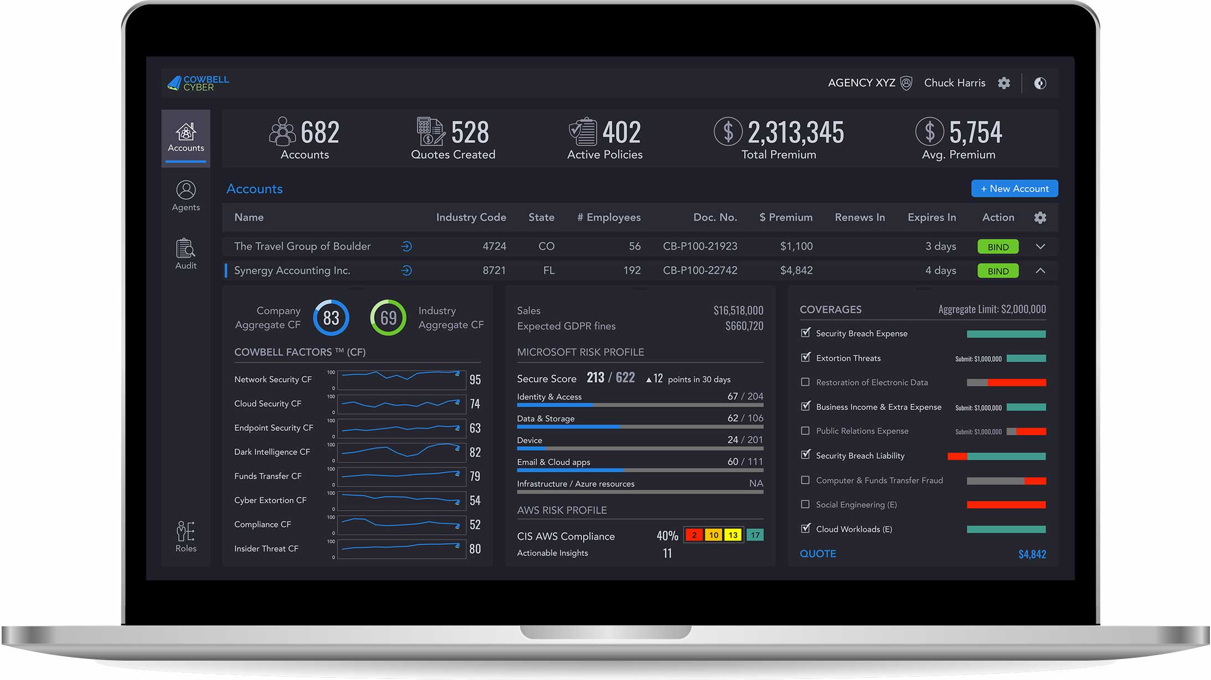Image resolution: width=1211 pixels, height=680 pixels.
Task: Uncheck Business Income & Extra Expense coverage
Action: (x=806, y=406)
